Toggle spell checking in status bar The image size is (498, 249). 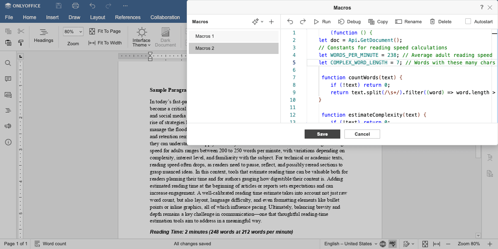(x=393, y=244)
